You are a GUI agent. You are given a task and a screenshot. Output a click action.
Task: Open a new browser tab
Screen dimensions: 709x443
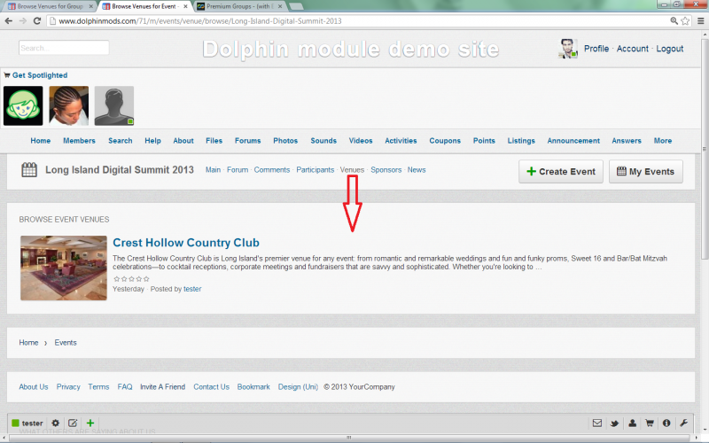click(296, 6)
